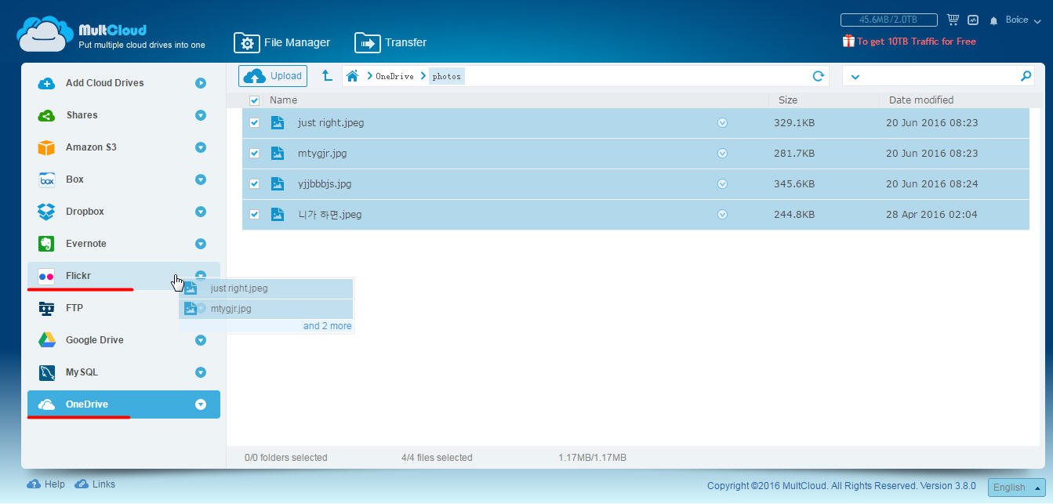Open notifications bell icon
This screenshot has width=1053, height=504.
993,20
